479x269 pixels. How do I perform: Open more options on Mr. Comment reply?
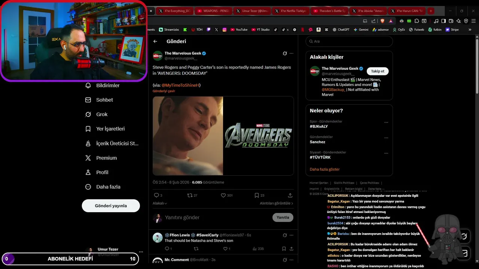[x=292, y=260]
